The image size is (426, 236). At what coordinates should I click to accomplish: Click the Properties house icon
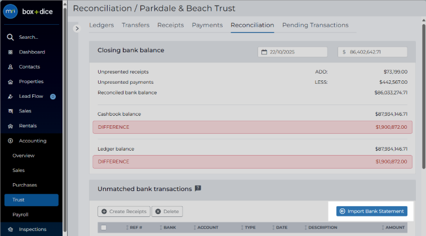10,81
